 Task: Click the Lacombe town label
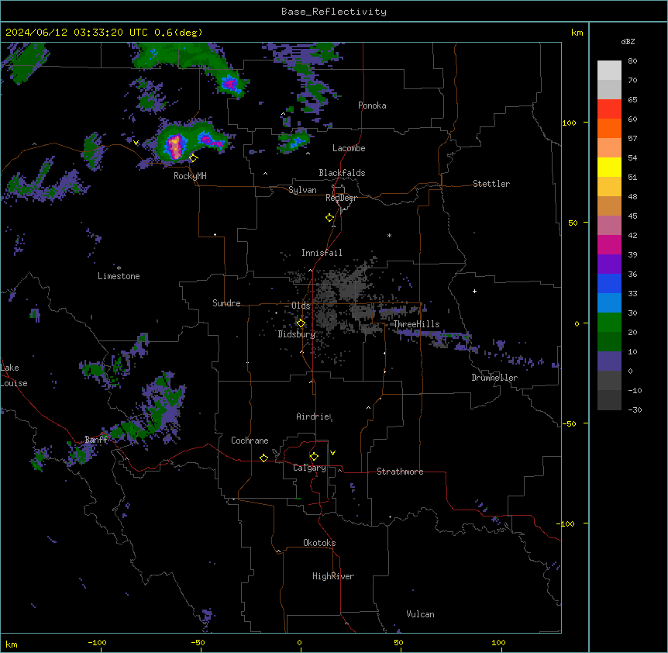pyautogui.click(x=349, y=148)
